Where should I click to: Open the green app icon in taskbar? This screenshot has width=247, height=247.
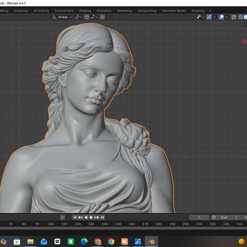71,242
